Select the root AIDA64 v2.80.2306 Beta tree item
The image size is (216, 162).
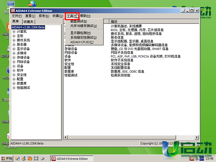pos(28,27)
